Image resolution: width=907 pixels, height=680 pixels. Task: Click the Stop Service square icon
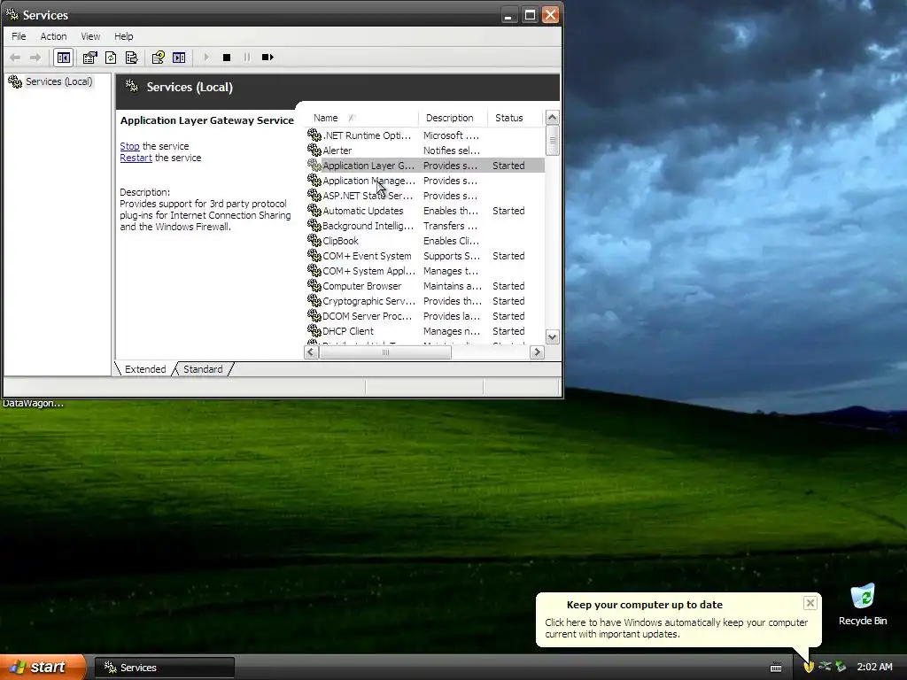(227, 58)
